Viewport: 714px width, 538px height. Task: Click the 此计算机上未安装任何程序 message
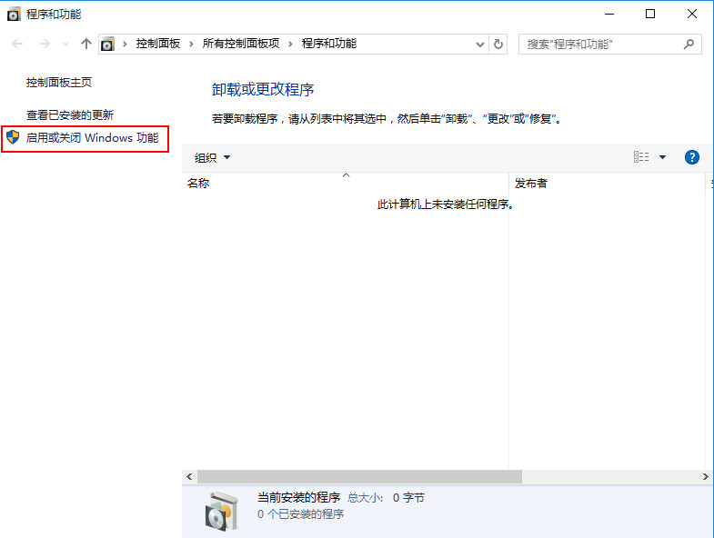click(446, 204)
